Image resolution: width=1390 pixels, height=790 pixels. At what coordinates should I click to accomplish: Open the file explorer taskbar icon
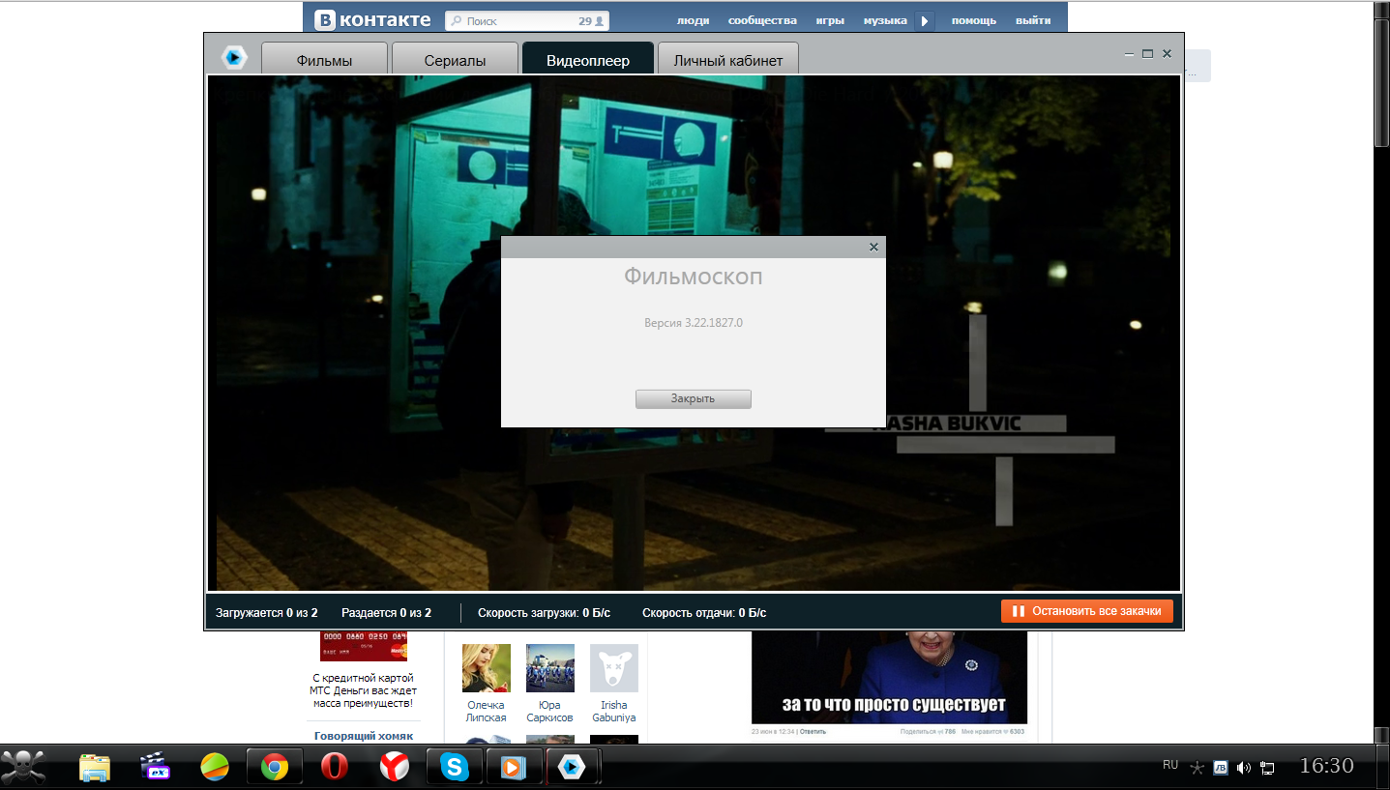click(x=95, y=768)
